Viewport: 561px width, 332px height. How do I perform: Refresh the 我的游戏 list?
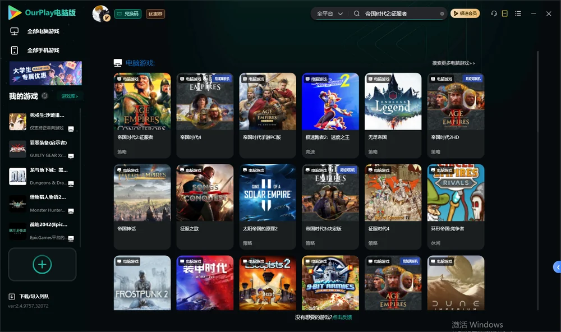(45, 96)
